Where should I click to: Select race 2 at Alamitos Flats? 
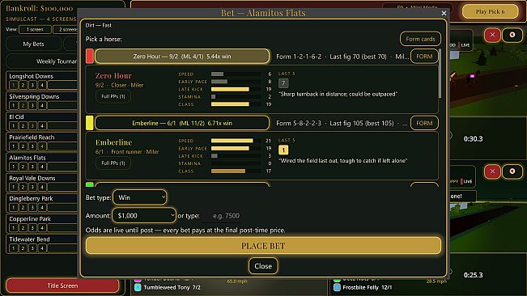pyautogui.click(x=23, y=167)
